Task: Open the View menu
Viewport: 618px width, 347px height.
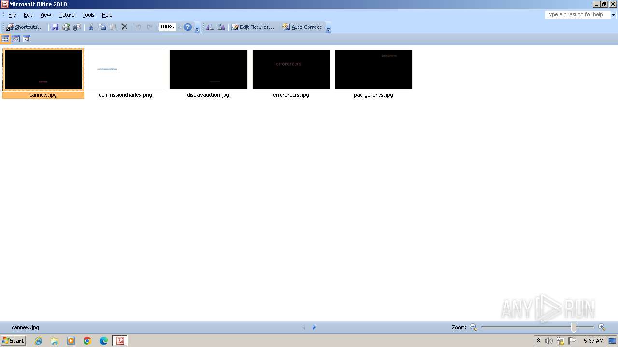Action: tap(45, 15)
